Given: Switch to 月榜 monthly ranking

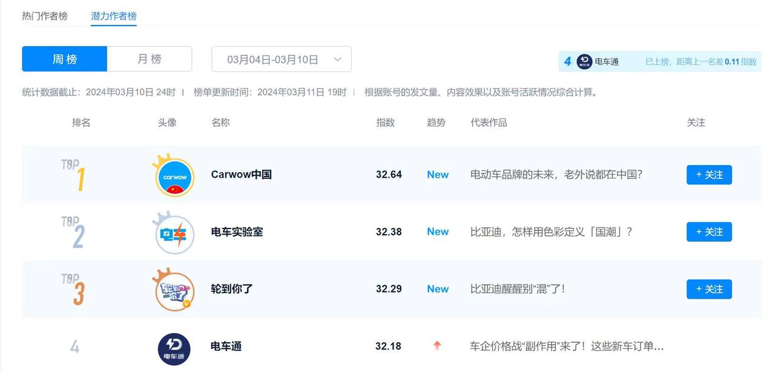Looking at the screenshot, I should click(x=150, y=59).
